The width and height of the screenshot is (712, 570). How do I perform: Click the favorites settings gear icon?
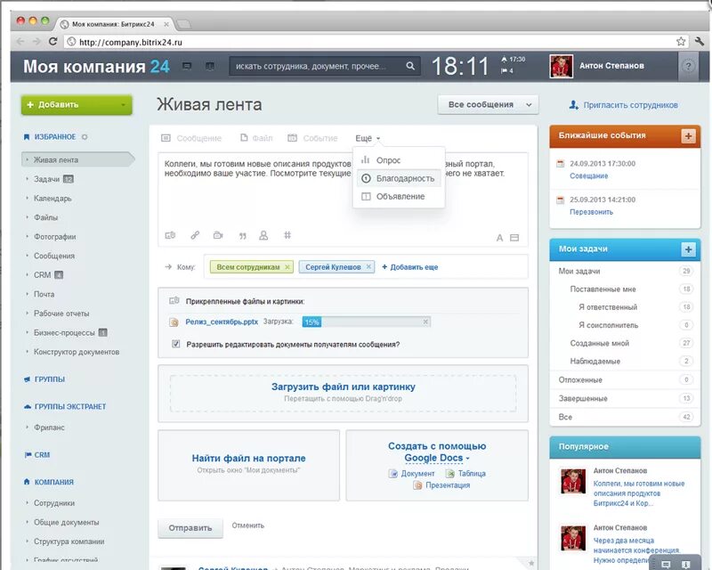point(85,137)
